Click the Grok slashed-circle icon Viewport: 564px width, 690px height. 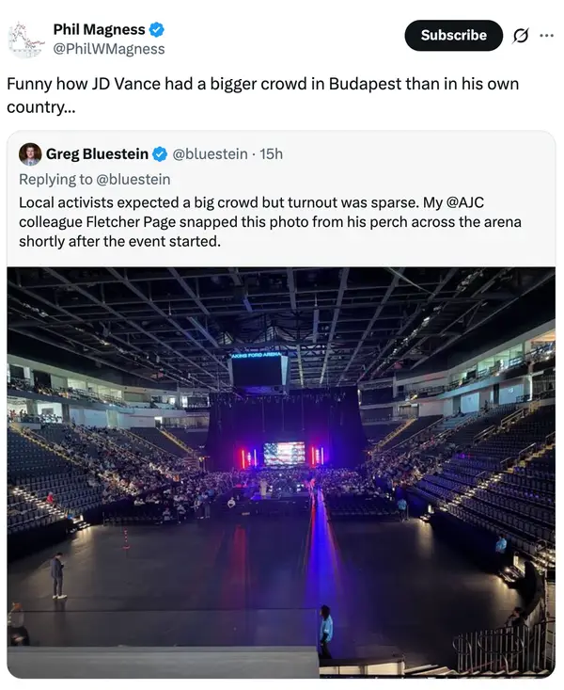(x=520, y=36)
